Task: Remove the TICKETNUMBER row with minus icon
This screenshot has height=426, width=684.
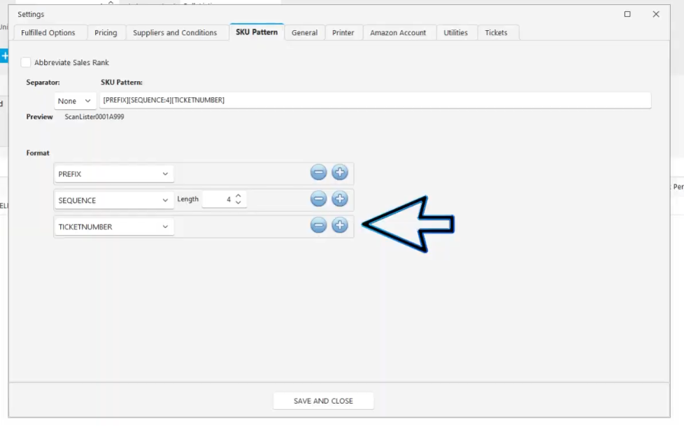Action: 318,225
